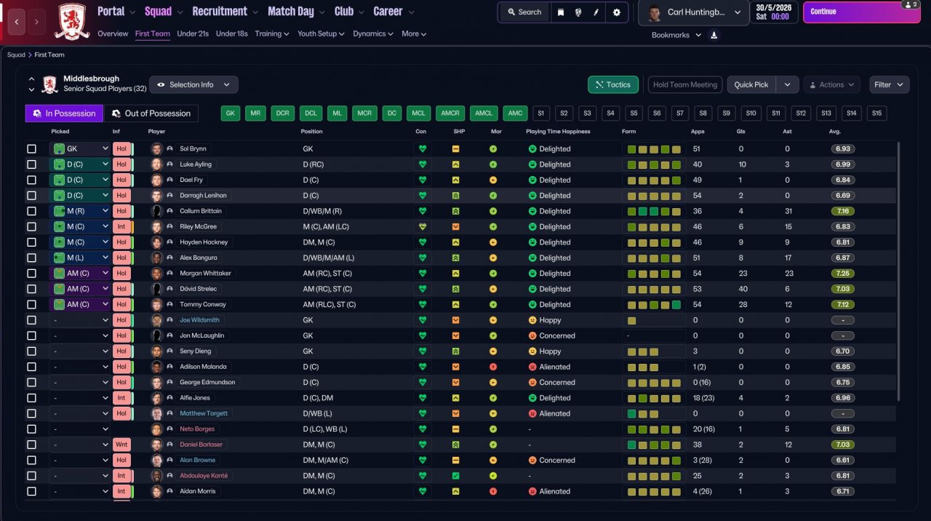
Task: Click the Hol info badge for Luke Ayling
Action: click(121, 164)
